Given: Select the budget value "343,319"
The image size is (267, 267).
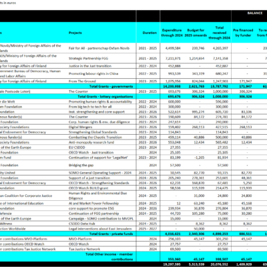Looking at the screenshot, I should [x=198, y=73].
